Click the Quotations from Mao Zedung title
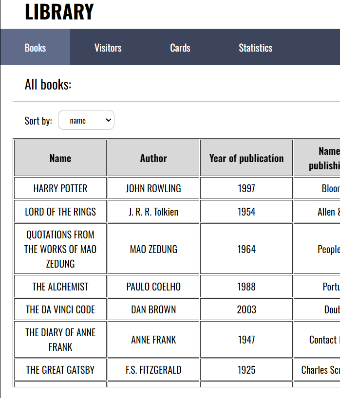The image size is (340, 398). (x=60, y=249)
